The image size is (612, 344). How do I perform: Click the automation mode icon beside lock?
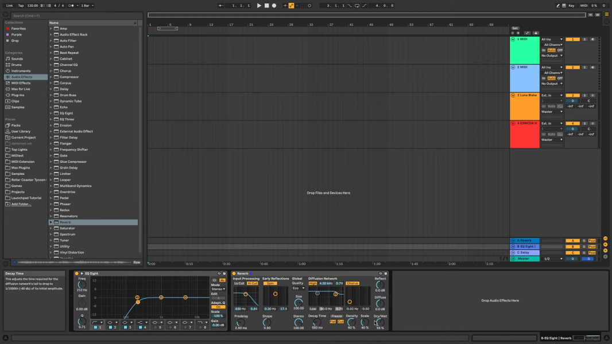pyautogui.click(x=527, y=33)
